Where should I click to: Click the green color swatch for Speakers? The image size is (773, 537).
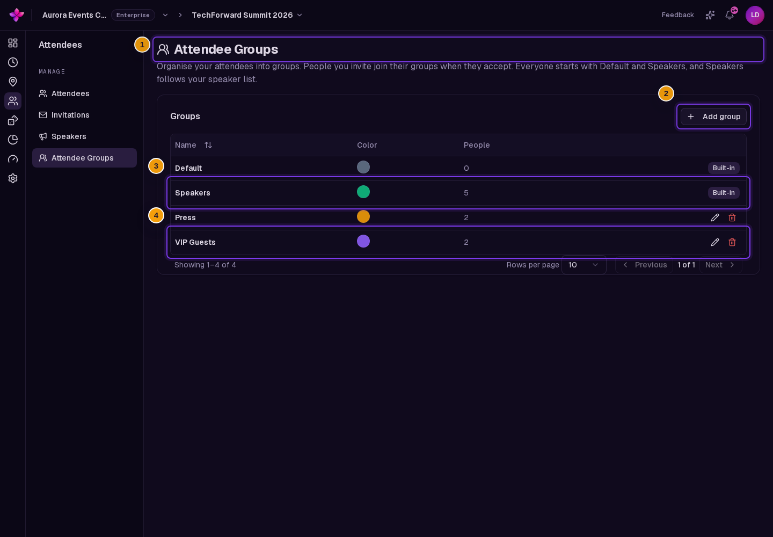click(x=363, y=192)
